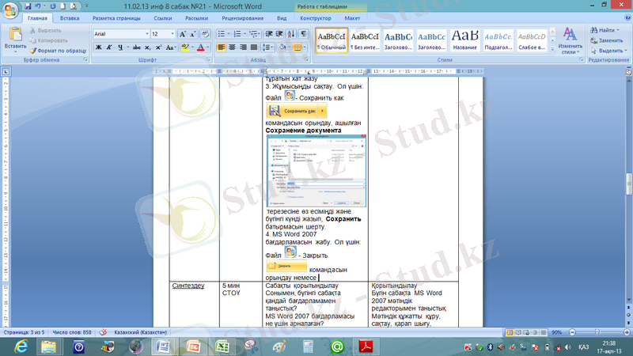The image size is (633, 356).
Task: Toggle bold formatting
Action: point(98,47)
